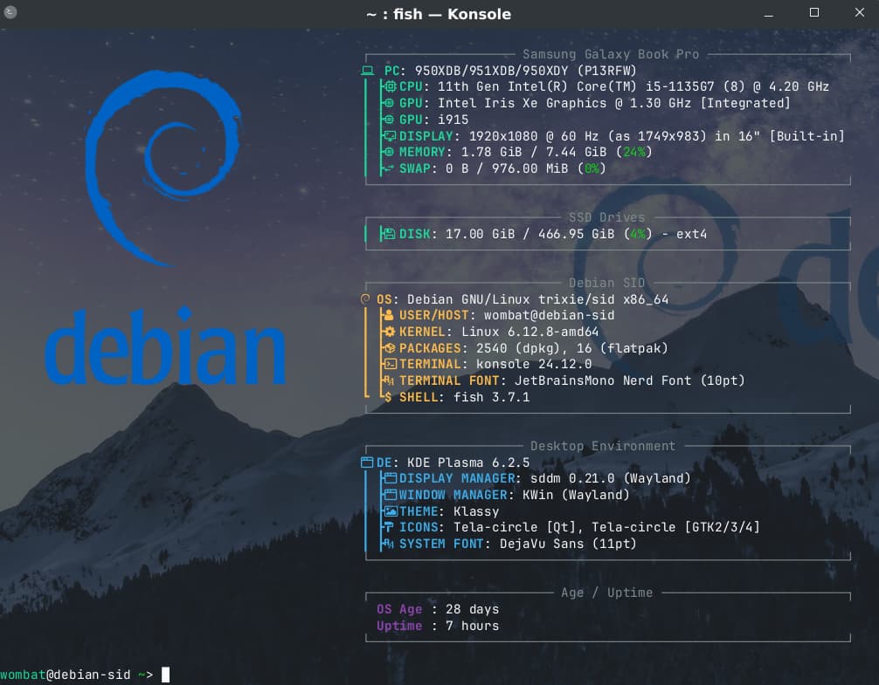Click the monitor icon next to DISPLAY
The height and width of the screenshot is (685, 879).
[391, 135]
